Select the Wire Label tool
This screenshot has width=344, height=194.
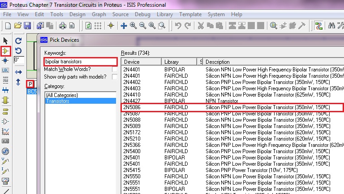(6, 71)
